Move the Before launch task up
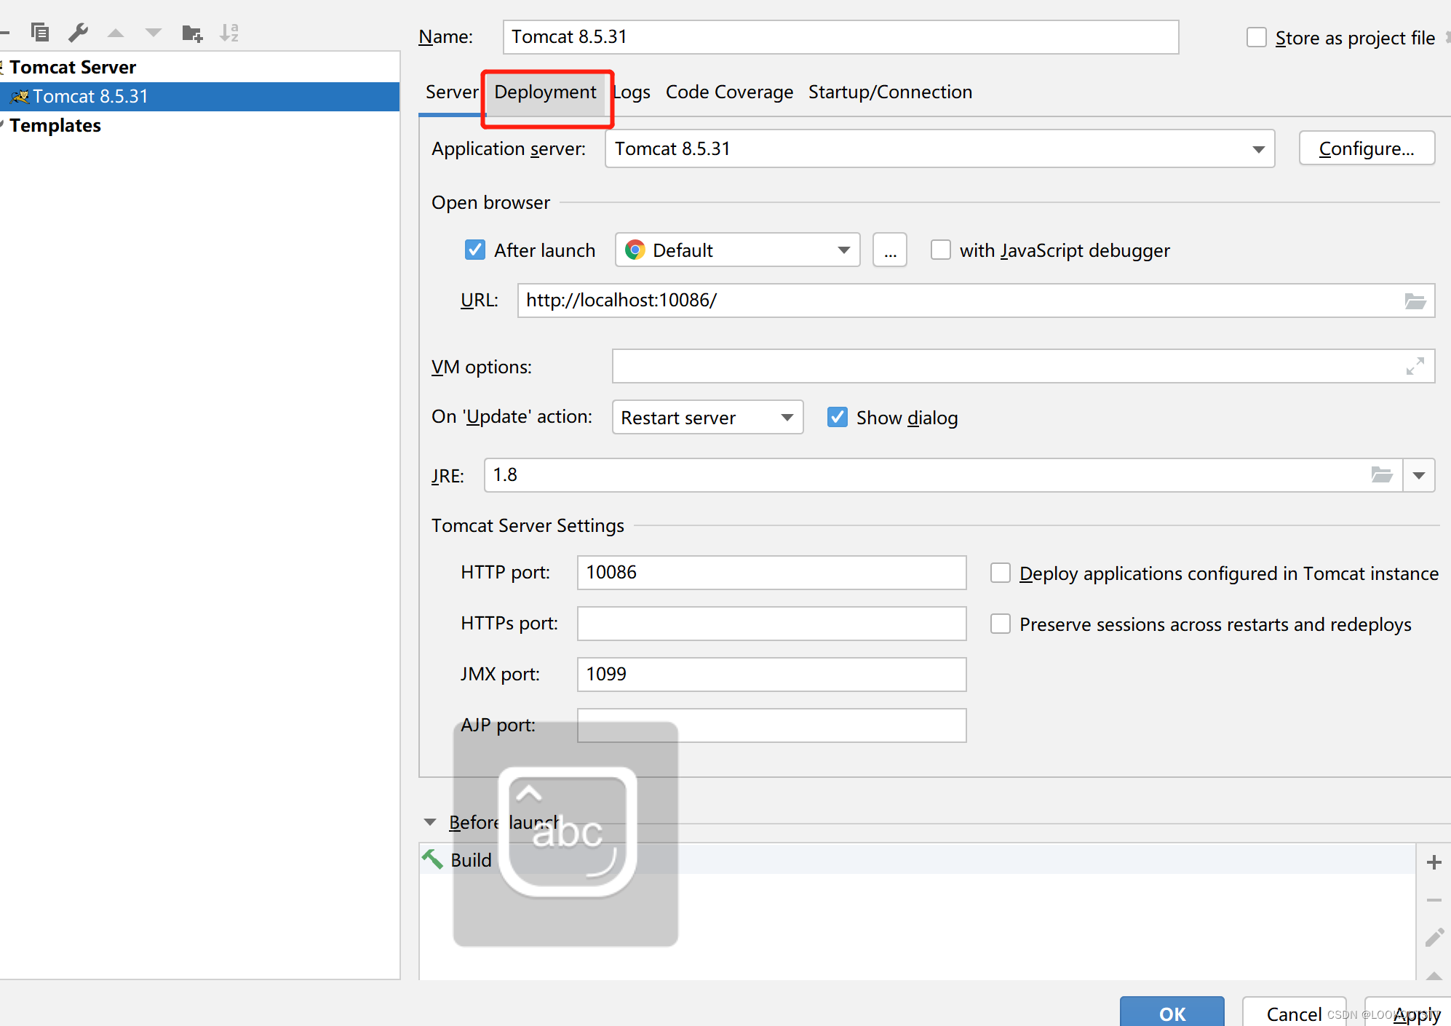This screenshot has height=1026, width=1451. [1434, 976]
